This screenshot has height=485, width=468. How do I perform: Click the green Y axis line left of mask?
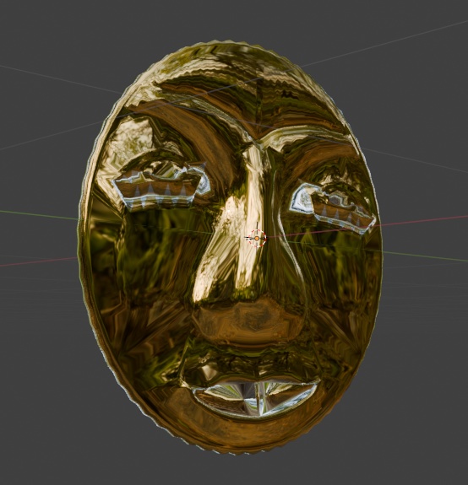(x=39, y=215)
